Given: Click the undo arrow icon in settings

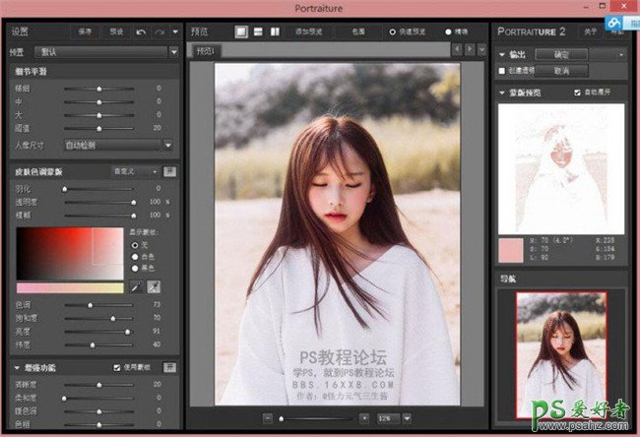Looking at the screenshot, I should tap(142, 31).
